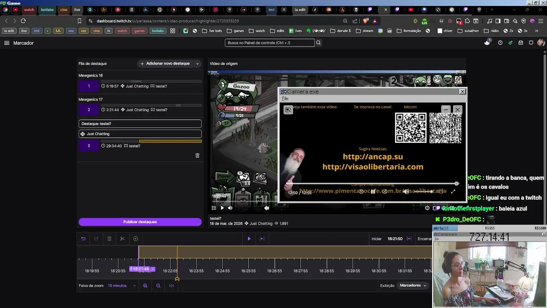
Task: Pause the Camera.exe video playback
Action: click(x=373, y=192)
